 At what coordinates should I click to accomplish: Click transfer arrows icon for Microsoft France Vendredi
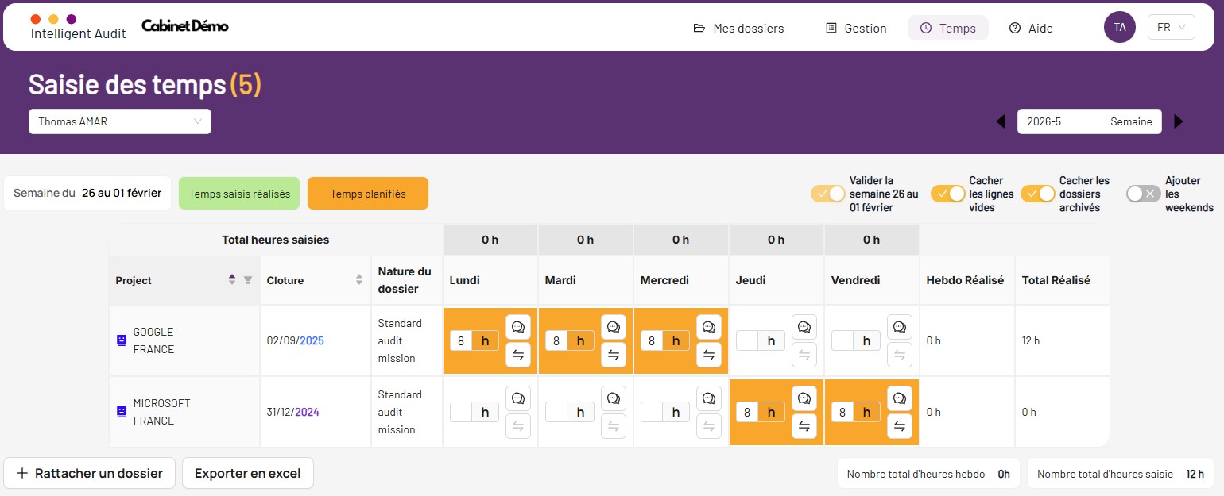pyautogui.click(x=899, y=426)
